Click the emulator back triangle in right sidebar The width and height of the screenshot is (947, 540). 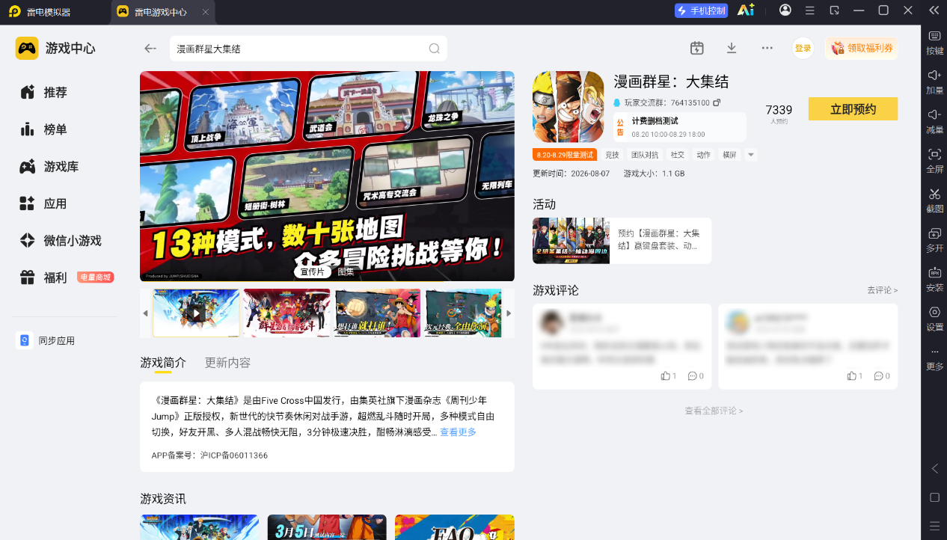[934, 468]
